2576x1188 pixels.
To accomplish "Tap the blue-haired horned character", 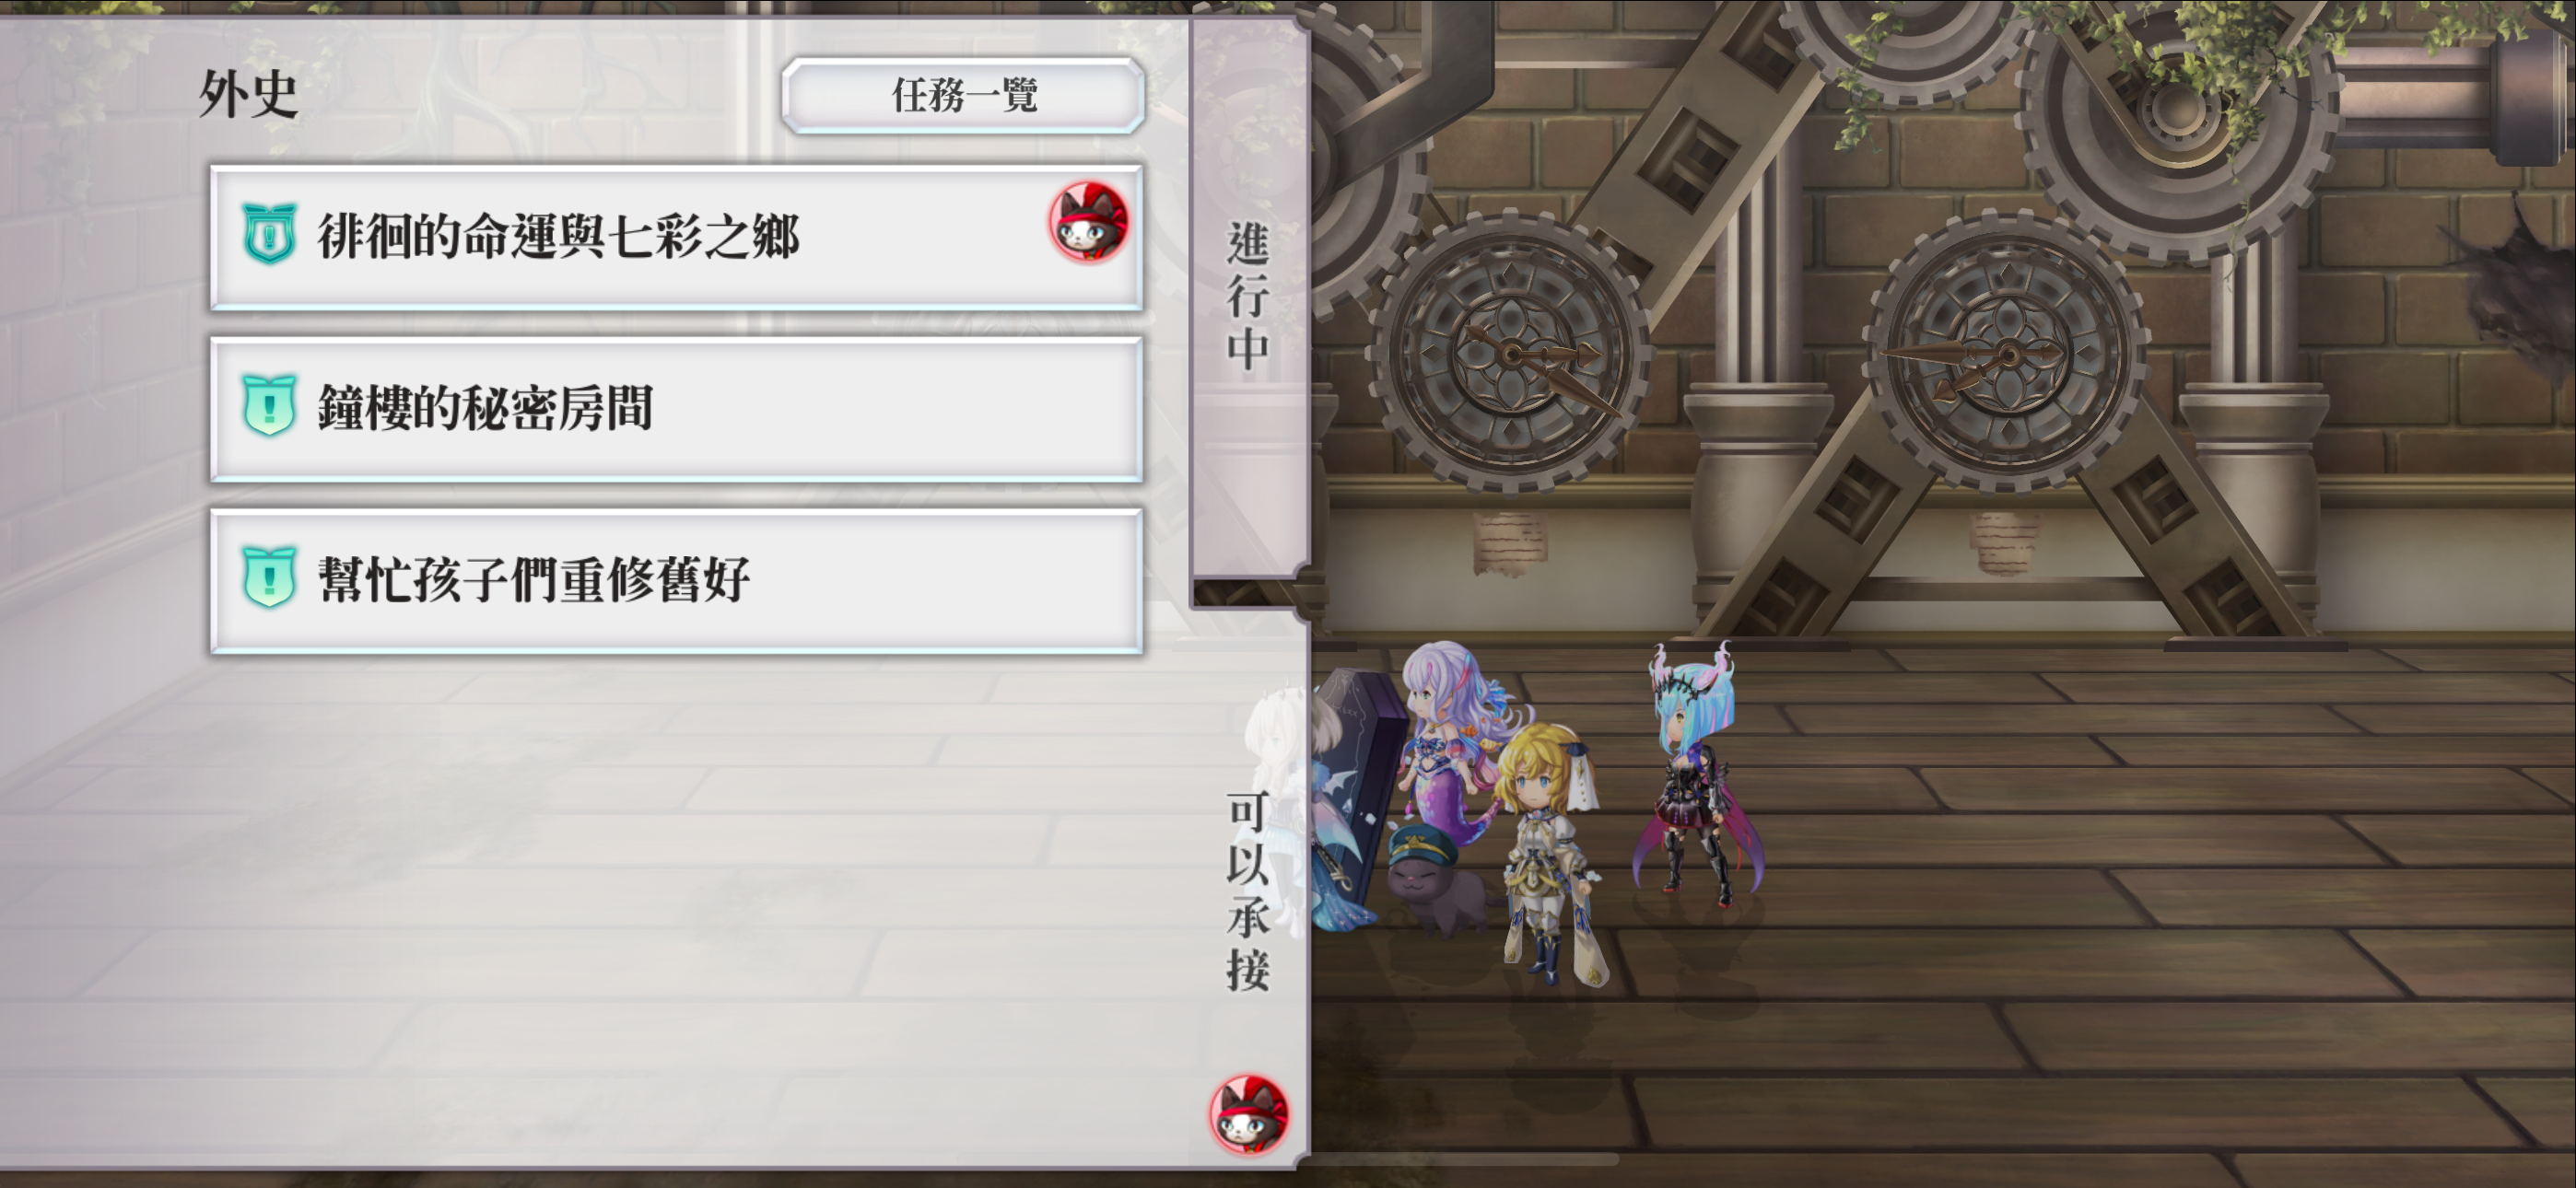I will (1695, 775).
